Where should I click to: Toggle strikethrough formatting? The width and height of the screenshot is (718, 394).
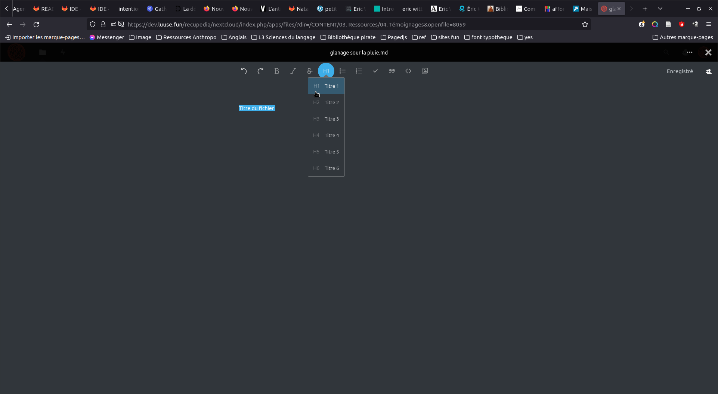pyautogui.click(x=310, y=71)
